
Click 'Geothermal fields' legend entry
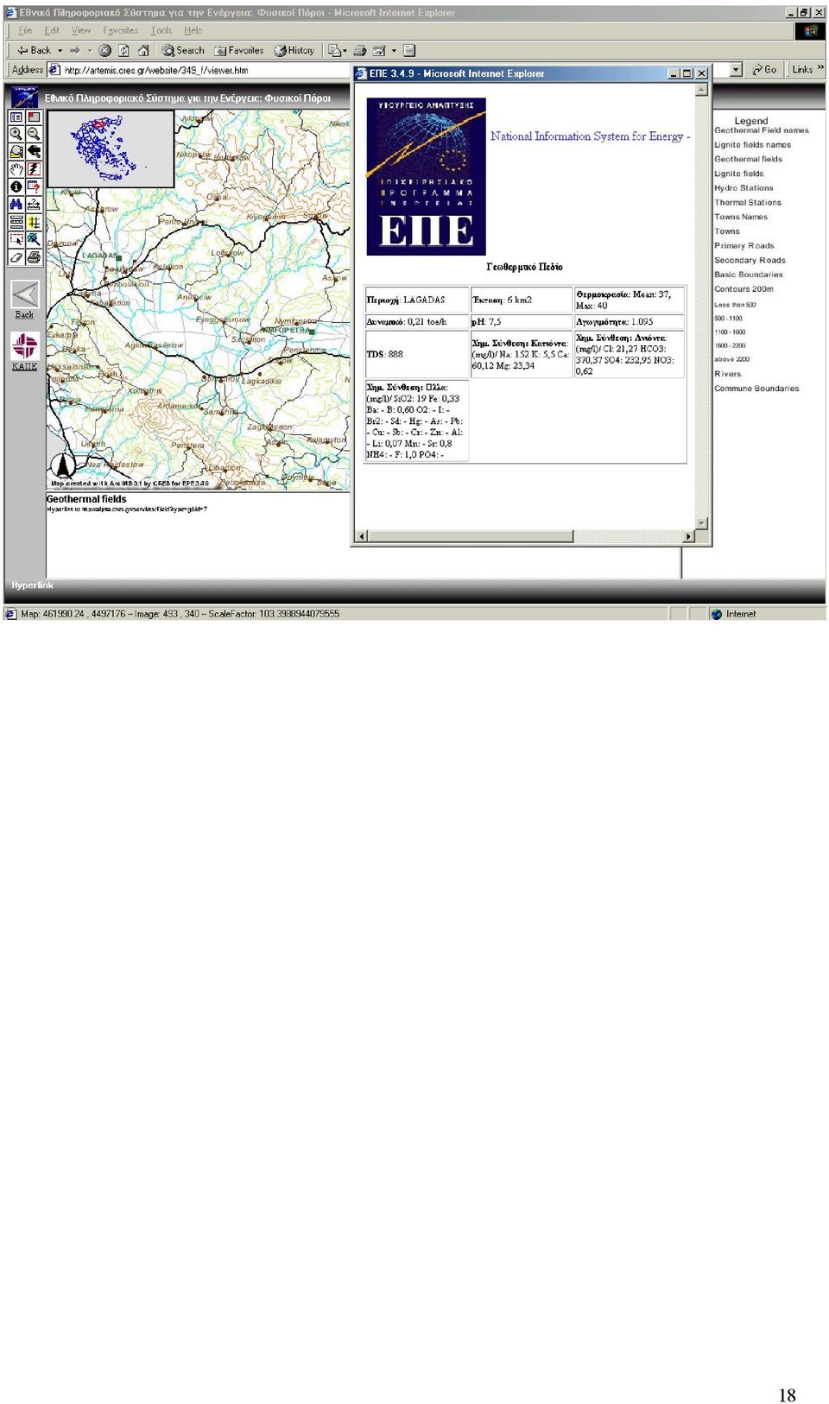click(748, 160)
